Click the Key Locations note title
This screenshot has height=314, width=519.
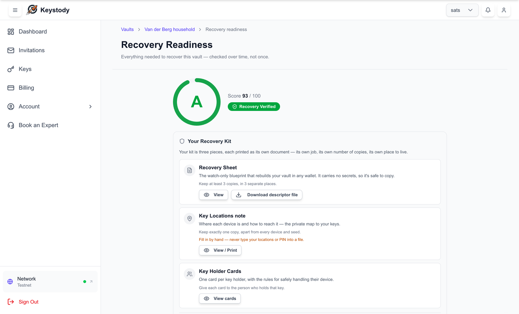(222, 216)
